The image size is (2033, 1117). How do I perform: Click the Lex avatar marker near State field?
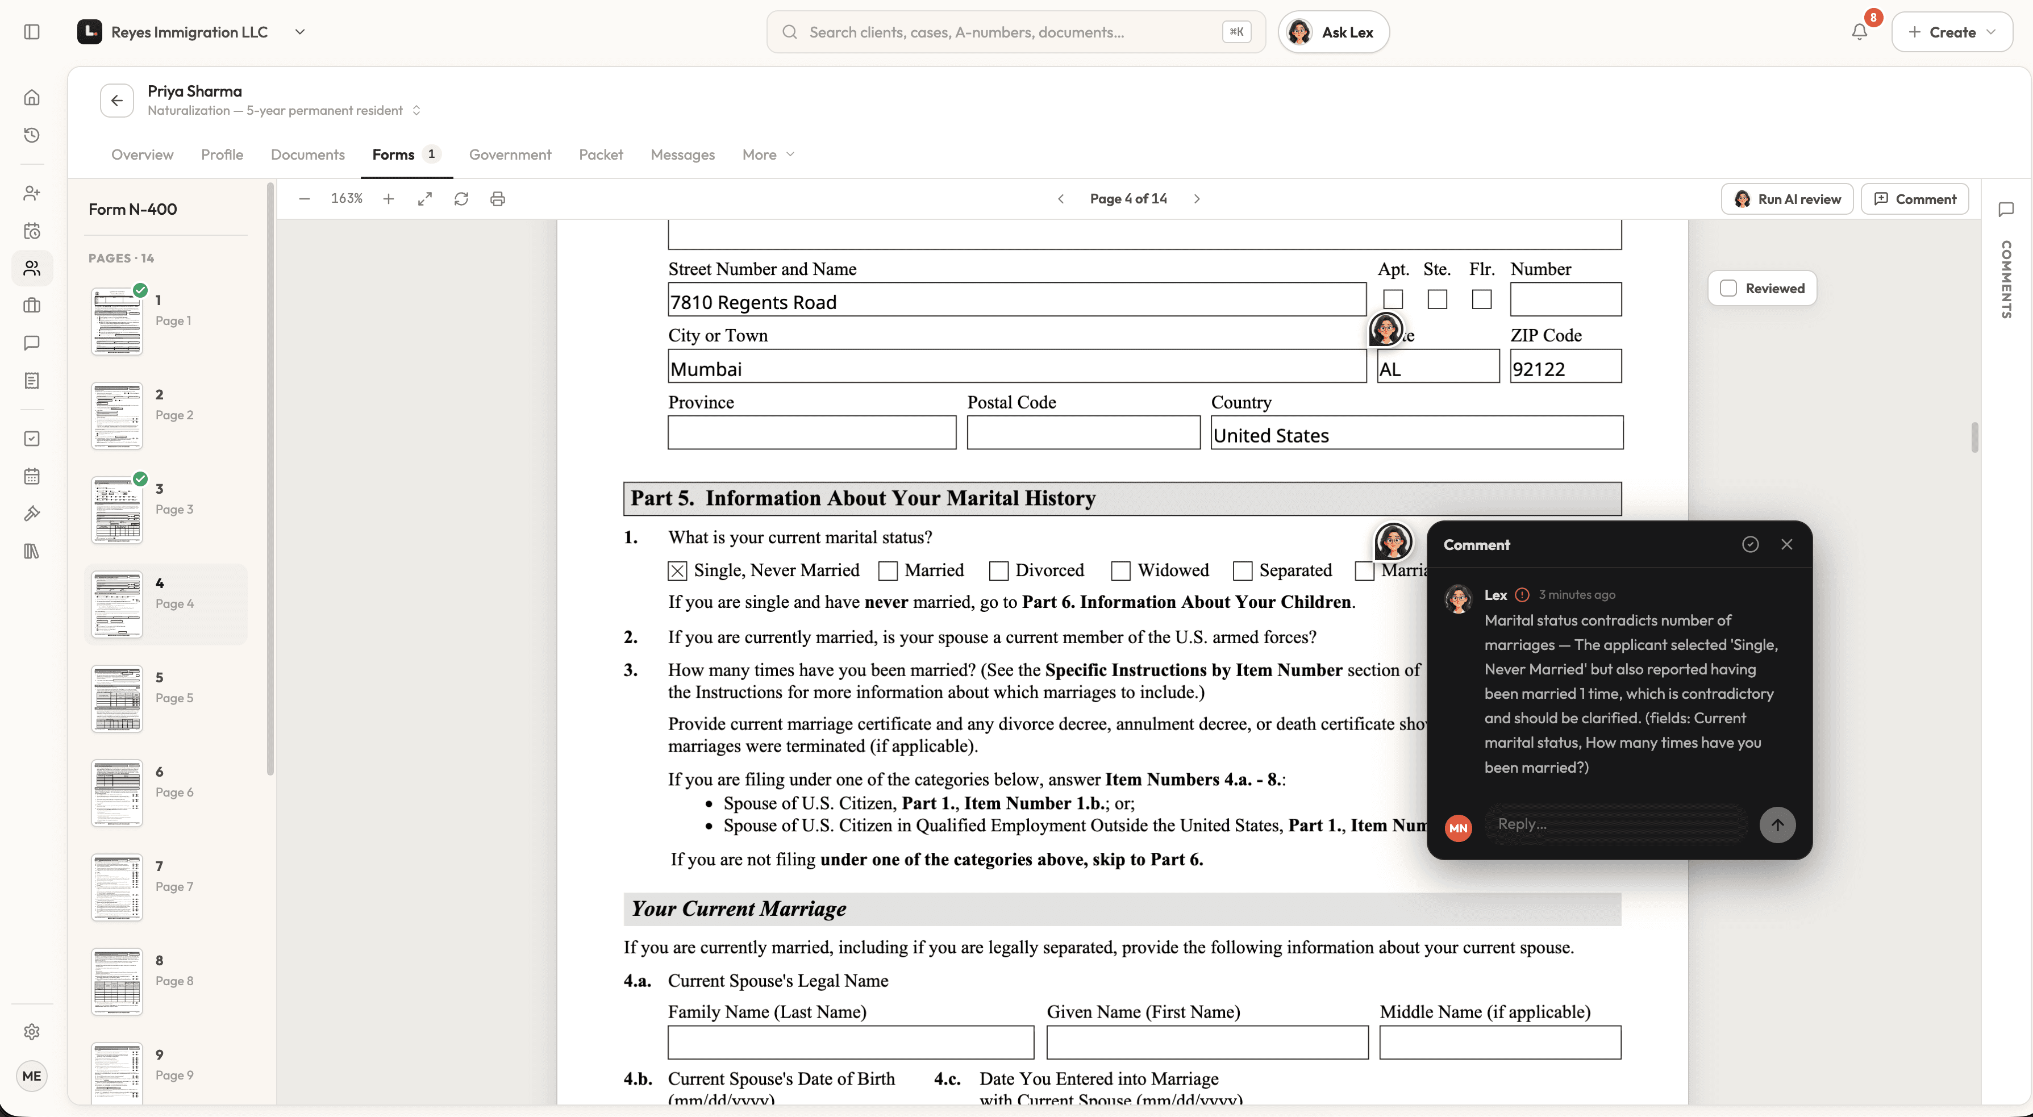pyautogui.click(x=1386, y=329)
